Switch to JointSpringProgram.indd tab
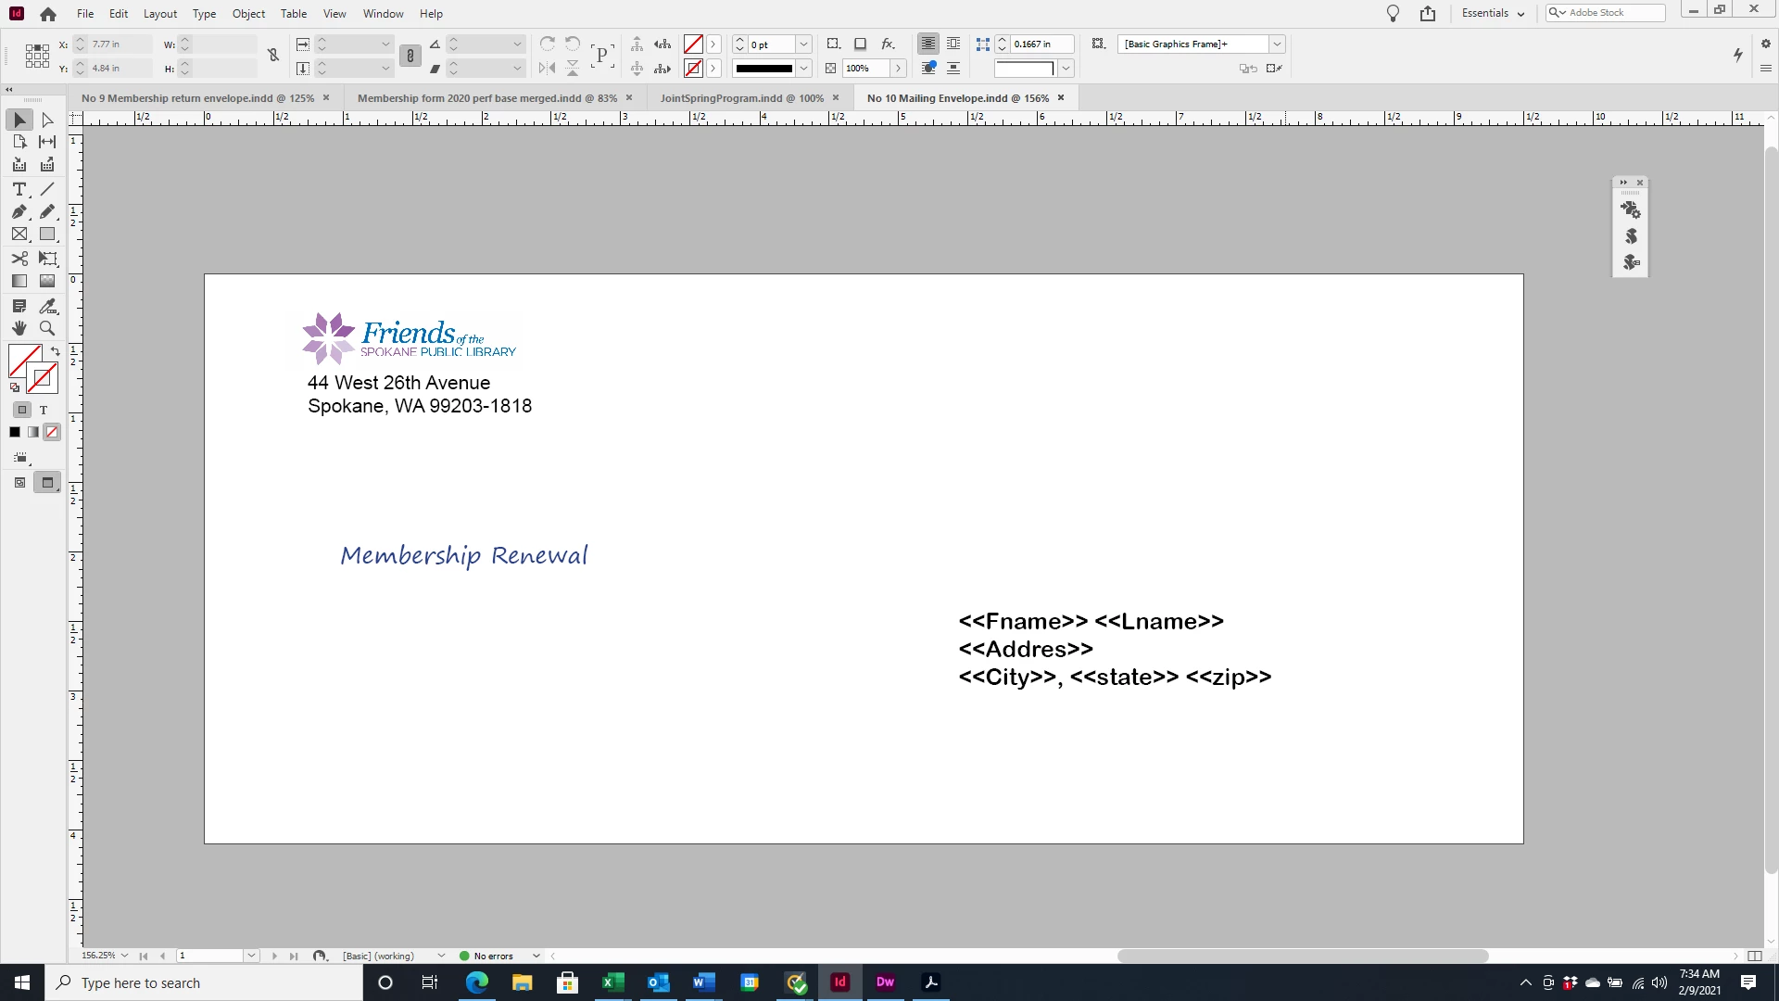The image size is (1779, 1001). [x=741, y=97]
